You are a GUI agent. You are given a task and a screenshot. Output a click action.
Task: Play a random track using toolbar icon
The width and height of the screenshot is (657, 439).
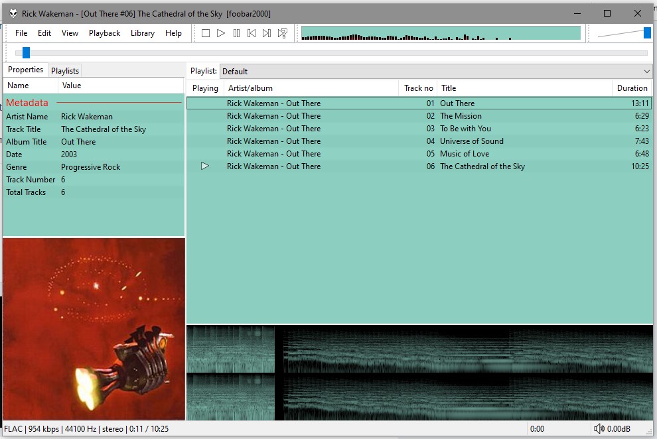click(x=283, y=33)
